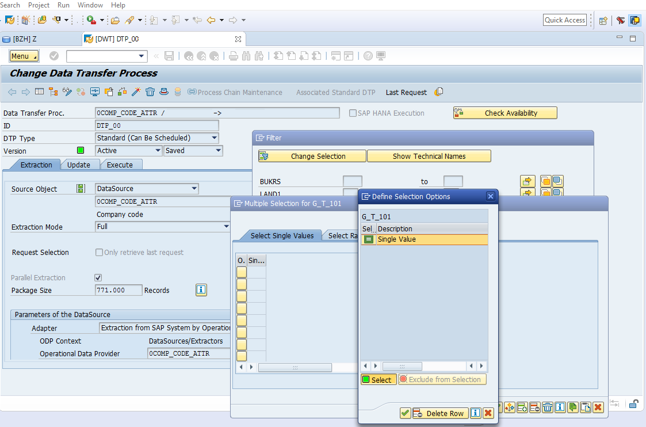Click the red X cancel icon beside Delete Row
The width and height of the screenshot is (646, 427).
(x=488, y=413)
